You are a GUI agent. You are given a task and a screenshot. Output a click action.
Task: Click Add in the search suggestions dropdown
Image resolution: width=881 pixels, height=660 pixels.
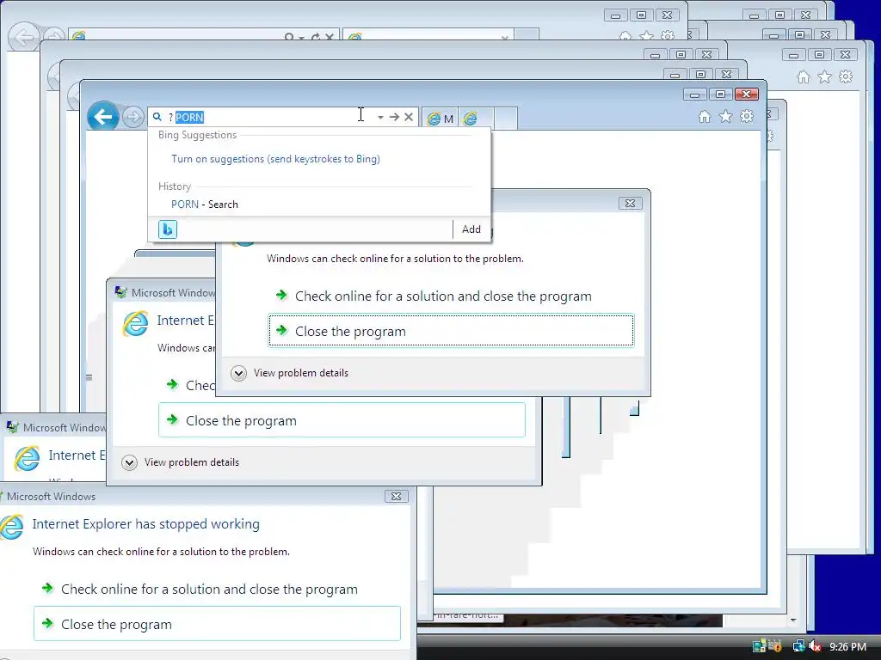point(471,229)
